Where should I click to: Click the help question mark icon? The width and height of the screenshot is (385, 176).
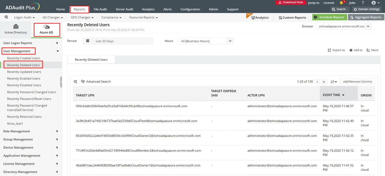(363, 3)
